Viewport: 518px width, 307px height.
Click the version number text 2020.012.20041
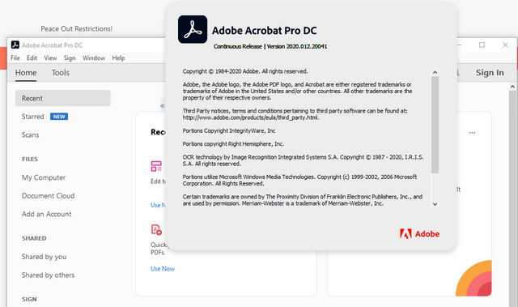(307, 47)
